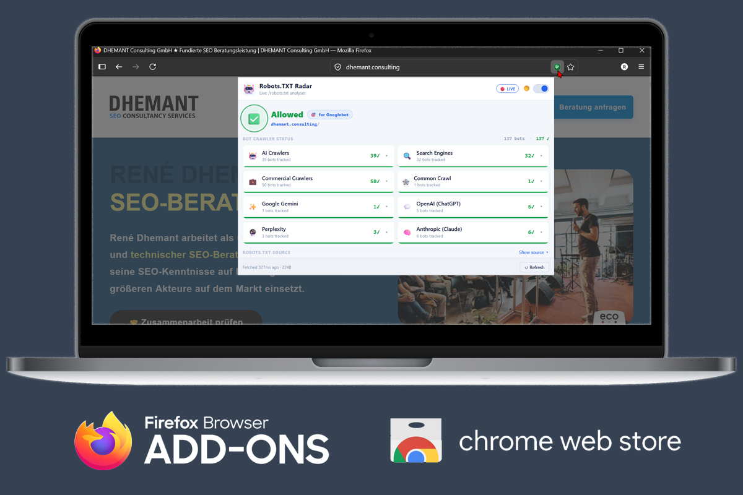Click the Robots.TXT Radar robot logo
The width and height of the screenshot is (743, 495).
[249, 89]
